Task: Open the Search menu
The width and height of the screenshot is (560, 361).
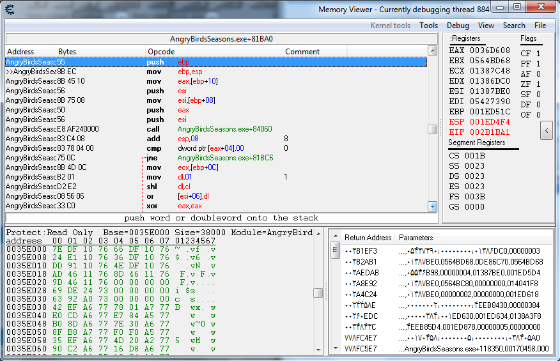Action: [x=514, y=26]
